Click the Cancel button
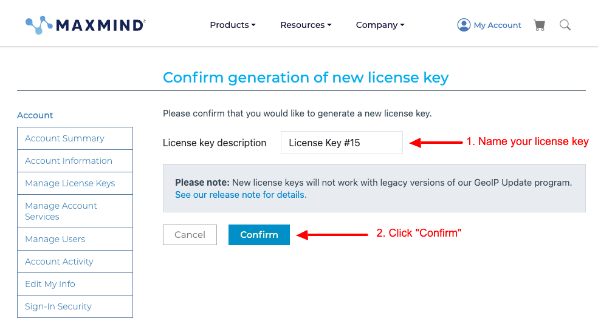Viewport: 598px width, 321px height. [x=190, y=235]
